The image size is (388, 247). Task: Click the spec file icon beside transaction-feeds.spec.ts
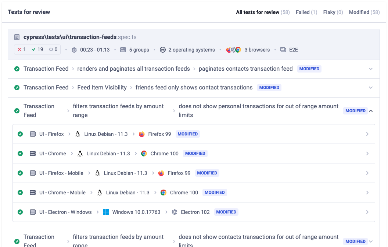[17, 37]
